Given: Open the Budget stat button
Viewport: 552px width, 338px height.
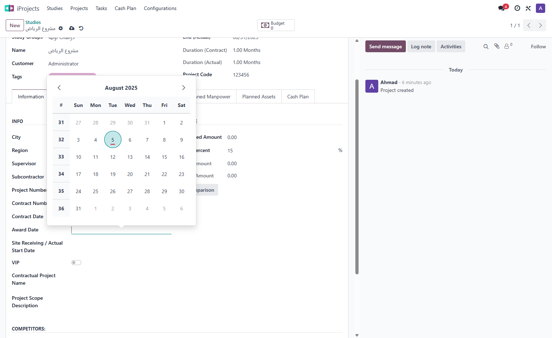Looking at the screenshot, I should coord(276,25).
